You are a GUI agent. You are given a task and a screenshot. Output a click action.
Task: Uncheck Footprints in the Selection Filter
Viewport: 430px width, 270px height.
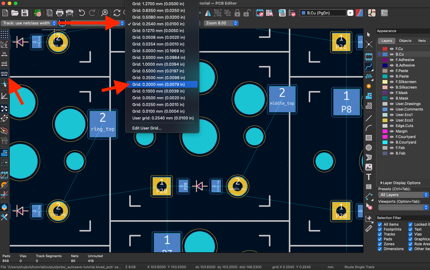pyautogui.click(x=379, y=229)
